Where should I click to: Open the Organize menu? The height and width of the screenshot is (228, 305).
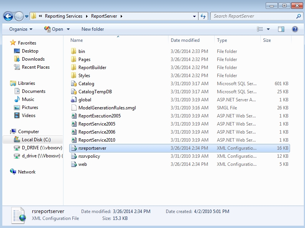tap(21, 29)
